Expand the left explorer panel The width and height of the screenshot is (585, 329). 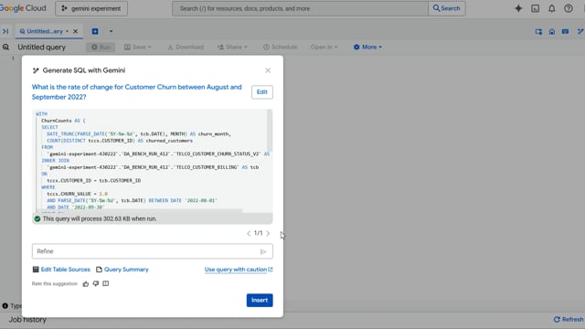pos(5,31)
